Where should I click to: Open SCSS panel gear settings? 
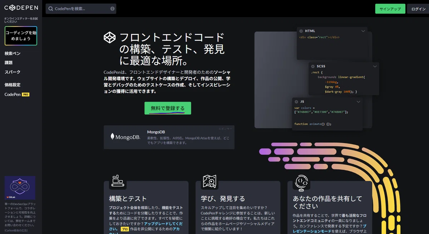313,66
